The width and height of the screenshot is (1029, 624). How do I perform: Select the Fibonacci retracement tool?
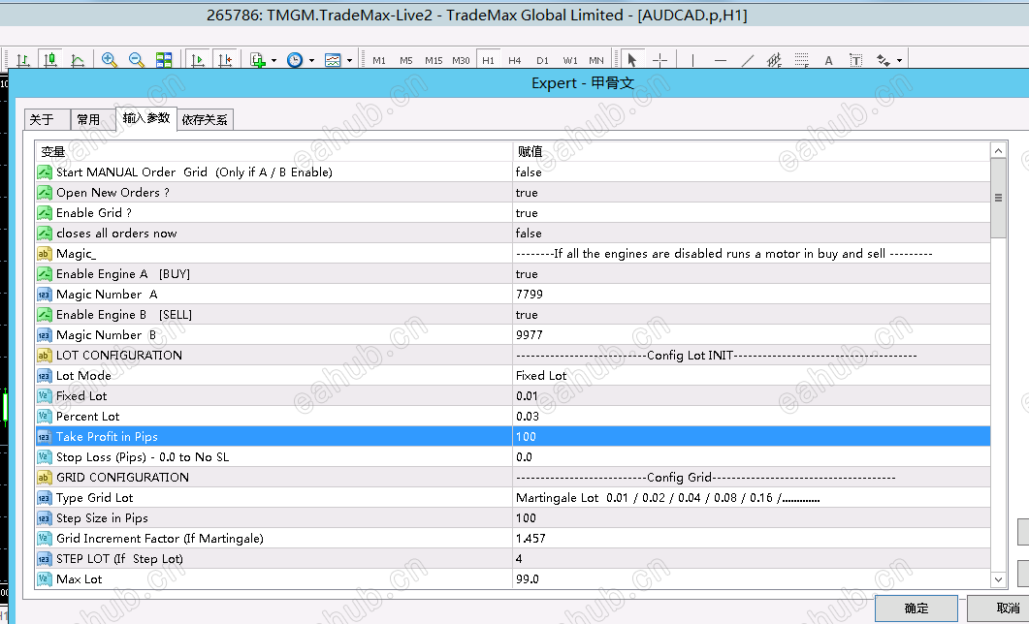[801, 60]
